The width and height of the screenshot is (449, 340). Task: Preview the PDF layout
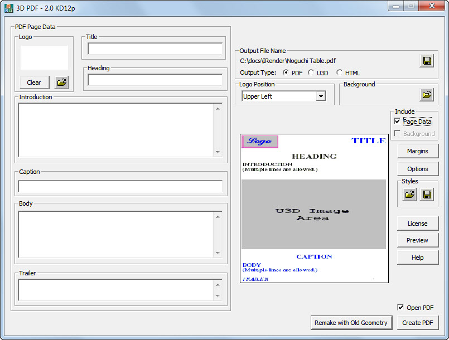(418, 240)
